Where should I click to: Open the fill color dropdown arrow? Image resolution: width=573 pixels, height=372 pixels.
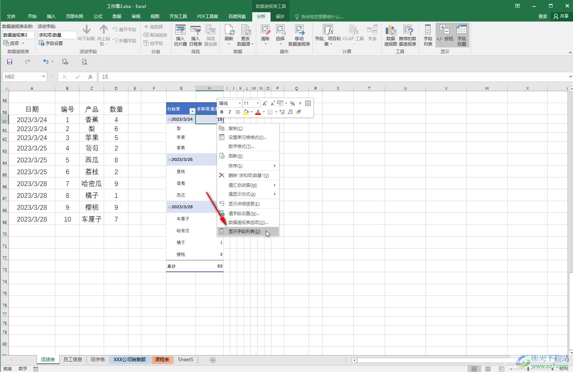pos(252,112)
